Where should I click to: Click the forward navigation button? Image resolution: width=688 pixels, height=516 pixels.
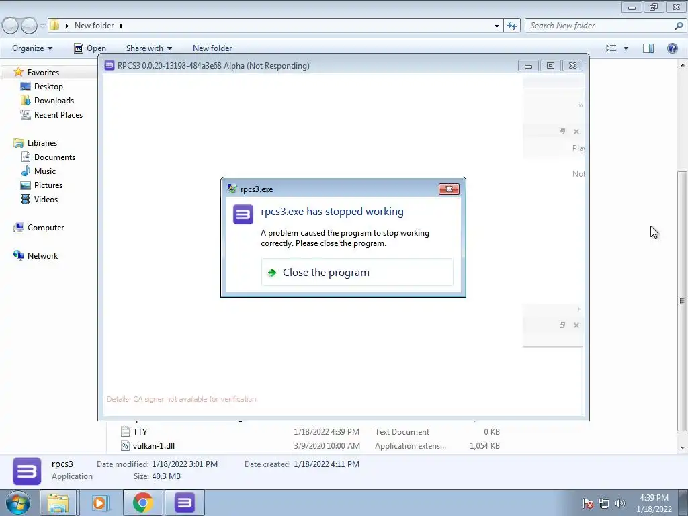coord(30,26)
